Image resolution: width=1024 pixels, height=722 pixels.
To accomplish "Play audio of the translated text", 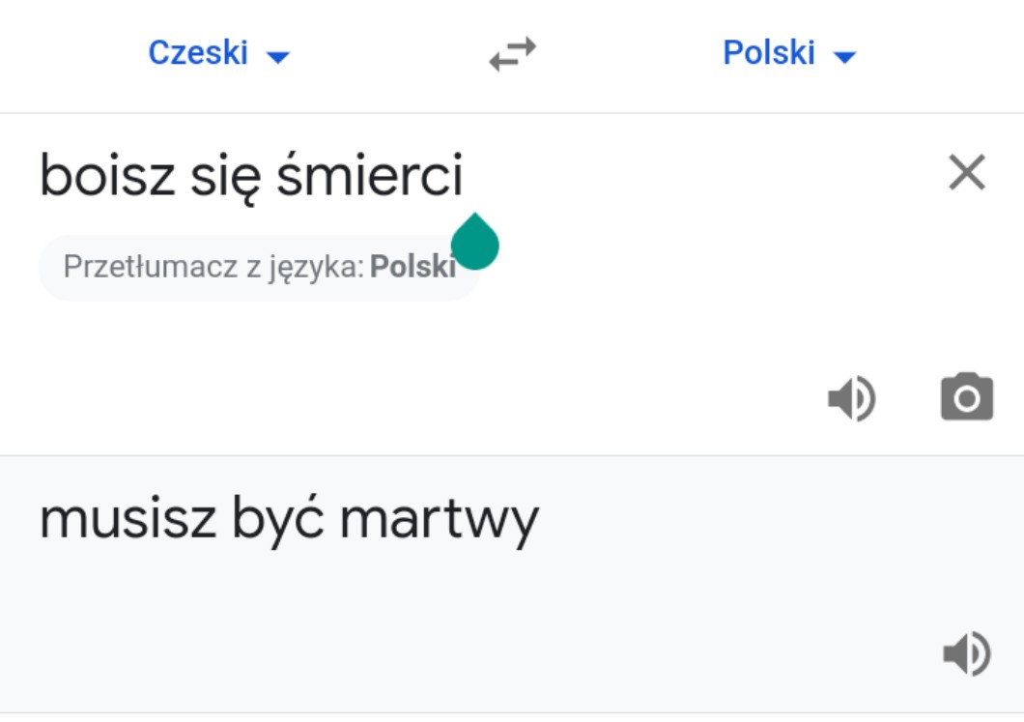I will (966, 654).
